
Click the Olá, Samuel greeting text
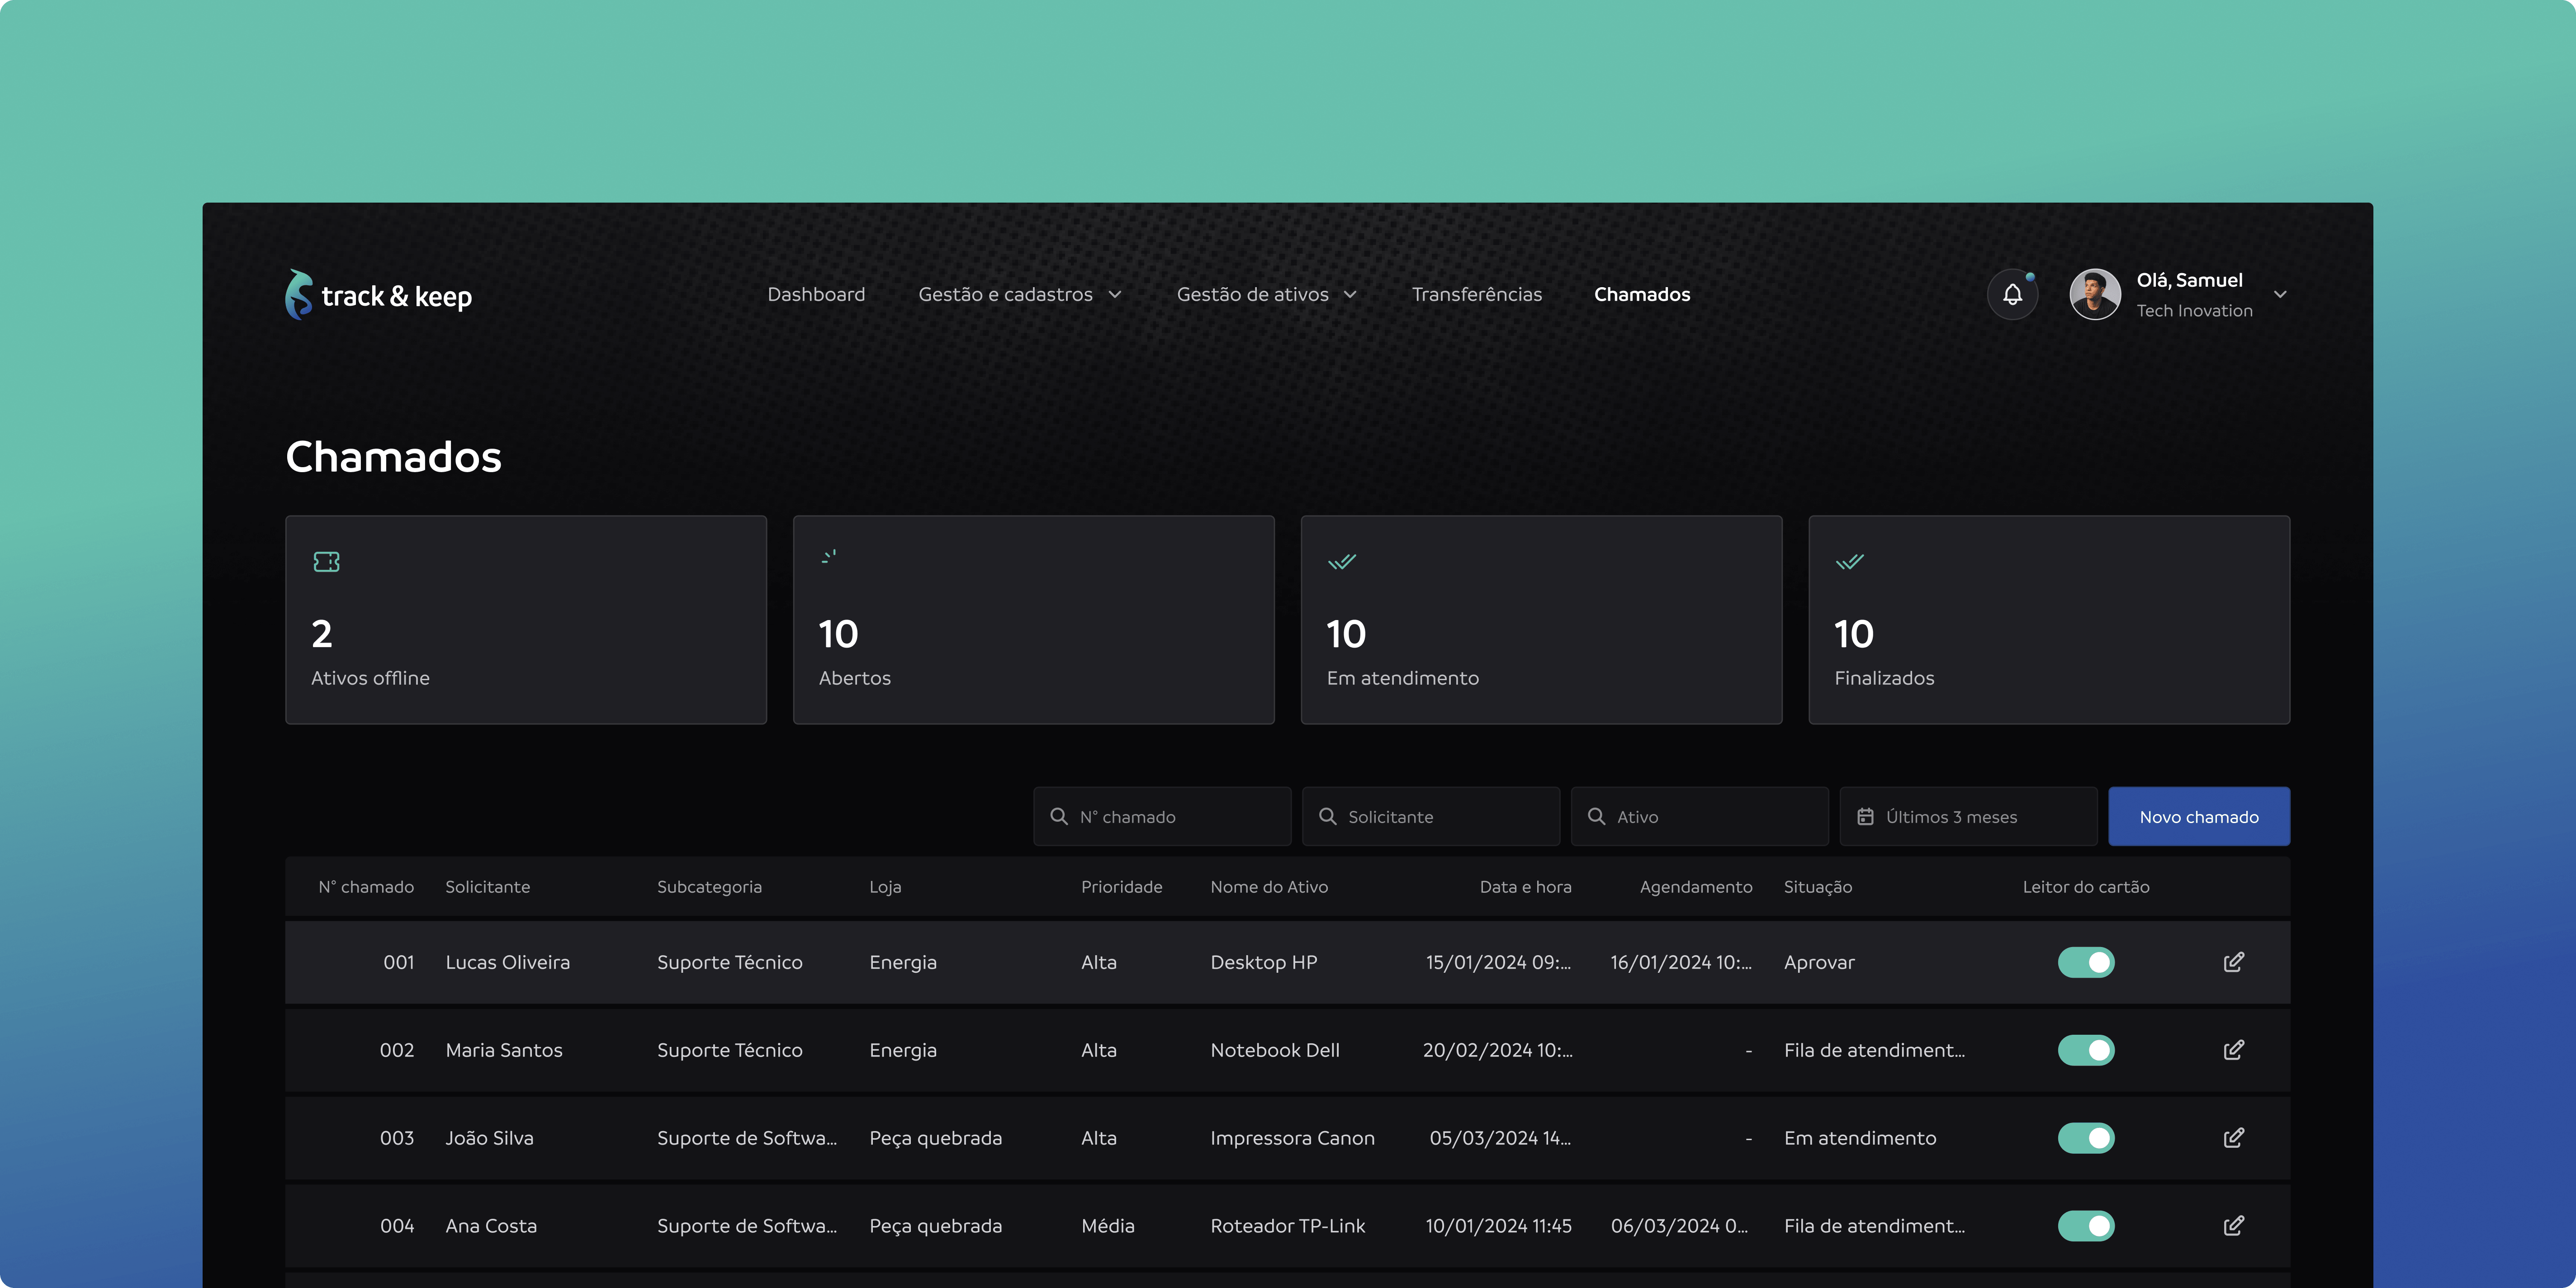pyautogui.click(x=2189, y=280)
